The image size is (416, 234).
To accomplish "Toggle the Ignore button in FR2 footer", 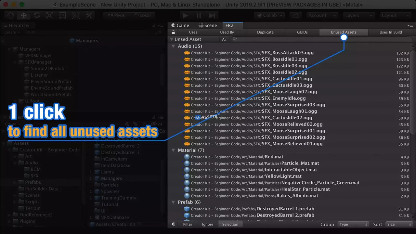I will pyautogui.click(x=208, y=224).
